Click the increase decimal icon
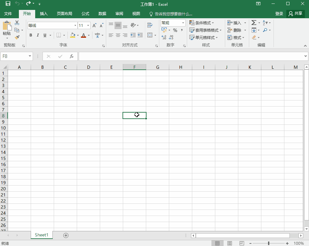The height and width of the screenshot is (246, 309). pos(164,37)
